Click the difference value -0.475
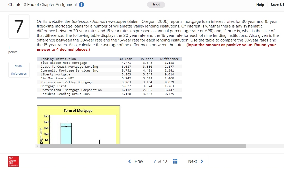Viewport: 284px width, 169px height. 168,94
